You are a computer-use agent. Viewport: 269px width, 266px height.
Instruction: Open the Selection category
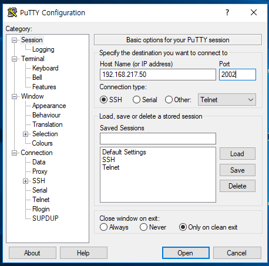pyautogui.click(x=45, y=134)
